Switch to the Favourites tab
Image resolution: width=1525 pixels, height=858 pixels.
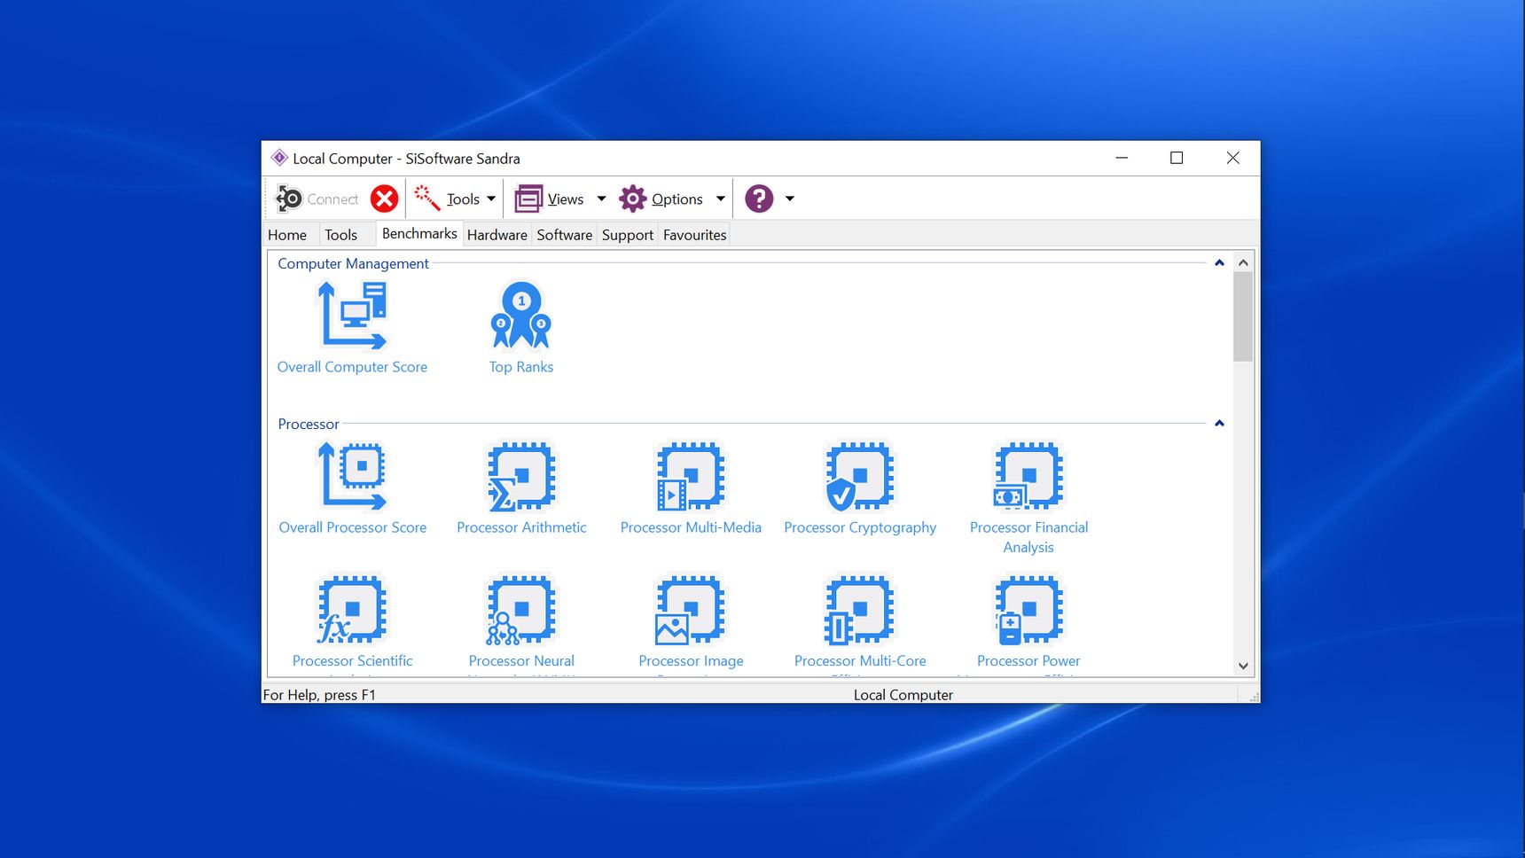pyautogui.click(x=694, y=235)
